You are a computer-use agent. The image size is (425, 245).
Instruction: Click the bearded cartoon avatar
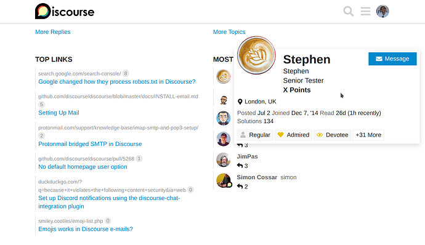pos(224,100)
